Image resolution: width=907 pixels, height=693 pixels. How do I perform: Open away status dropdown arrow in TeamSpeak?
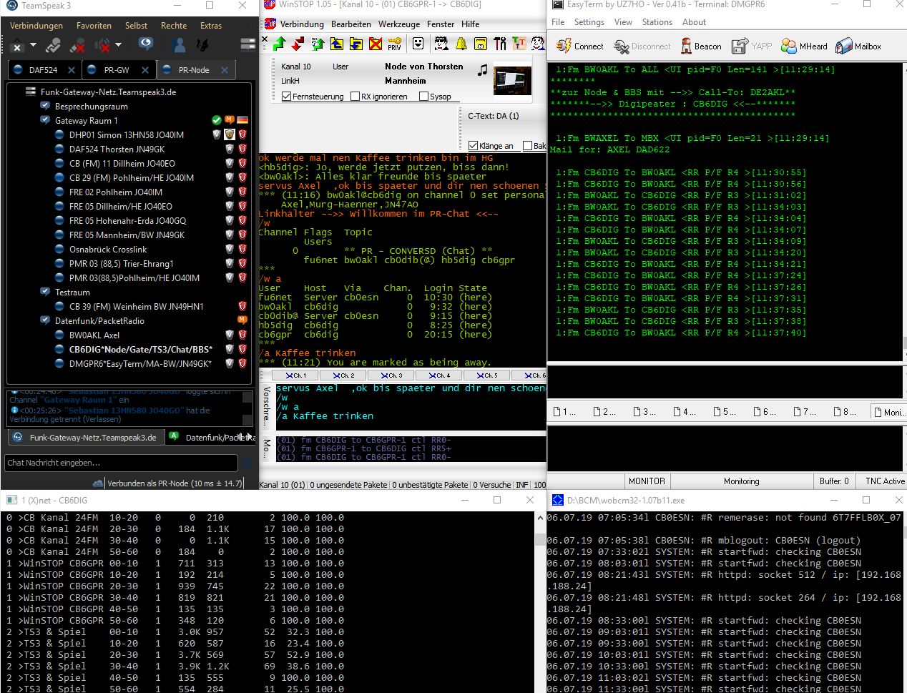[x=33, y=46]
